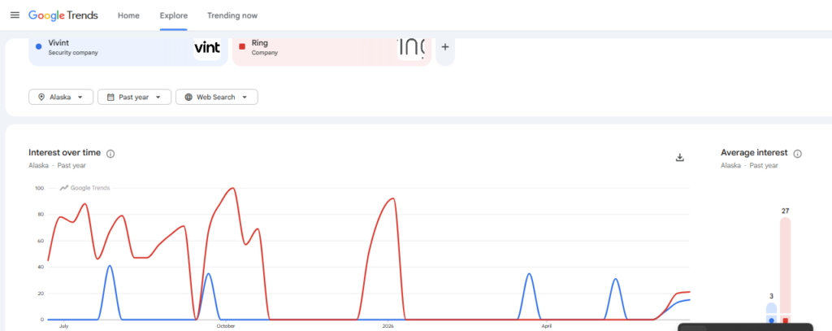
Task: Click the 'April' axis label on chart
Action: (545, 326)
